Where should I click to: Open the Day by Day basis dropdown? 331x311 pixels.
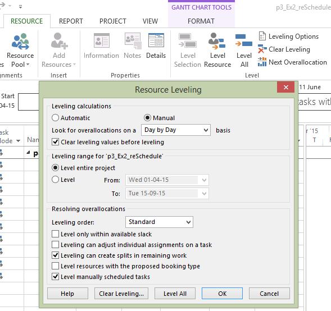point(176,130)
